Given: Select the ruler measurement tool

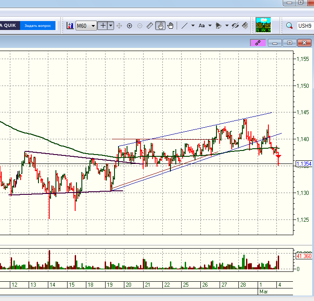Looking at the screenshot, I should tap(150, 26).
